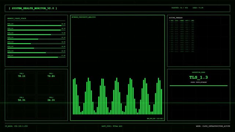Click the LAST_SYNC status text
Screen dimensions: 235x132
click(x=112, y=126)
